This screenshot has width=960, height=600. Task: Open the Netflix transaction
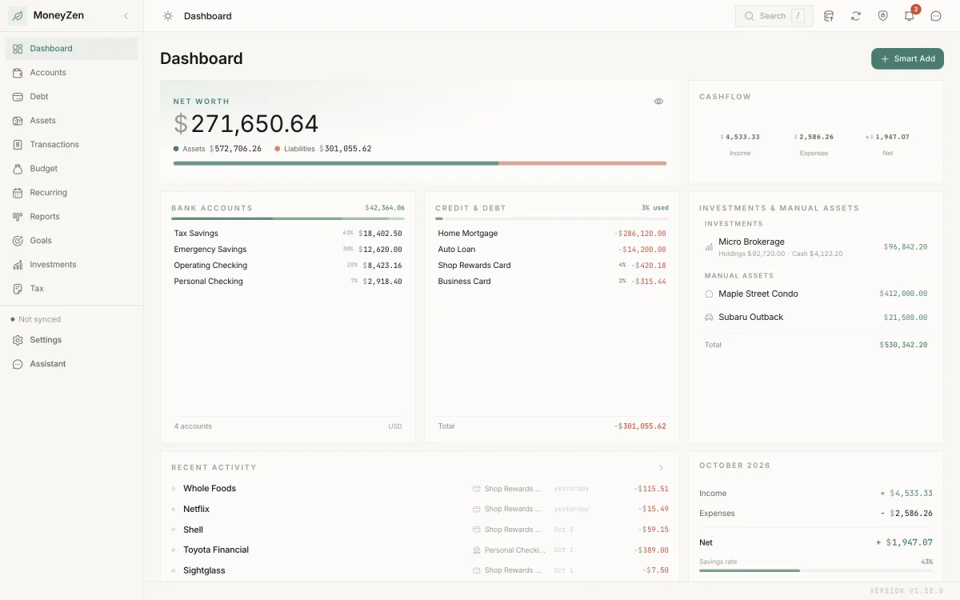(420, 509)
